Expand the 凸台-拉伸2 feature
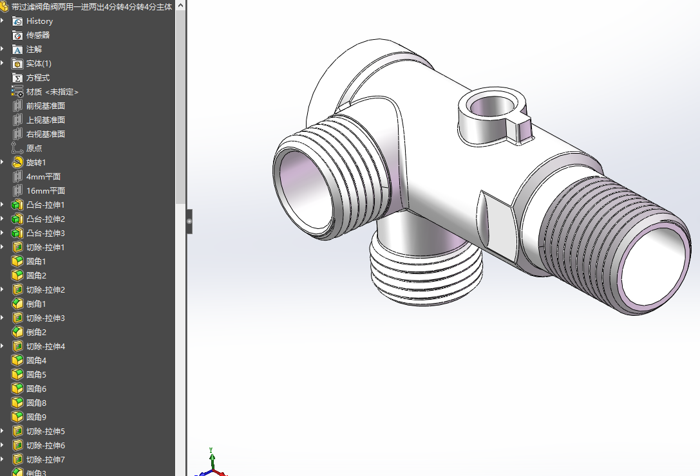 tap(2, 219)
